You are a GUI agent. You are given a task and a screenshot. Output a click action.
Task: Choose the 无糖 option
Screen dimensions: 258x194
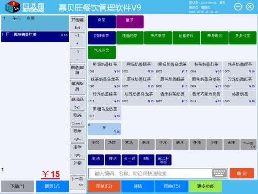point(231,144)
